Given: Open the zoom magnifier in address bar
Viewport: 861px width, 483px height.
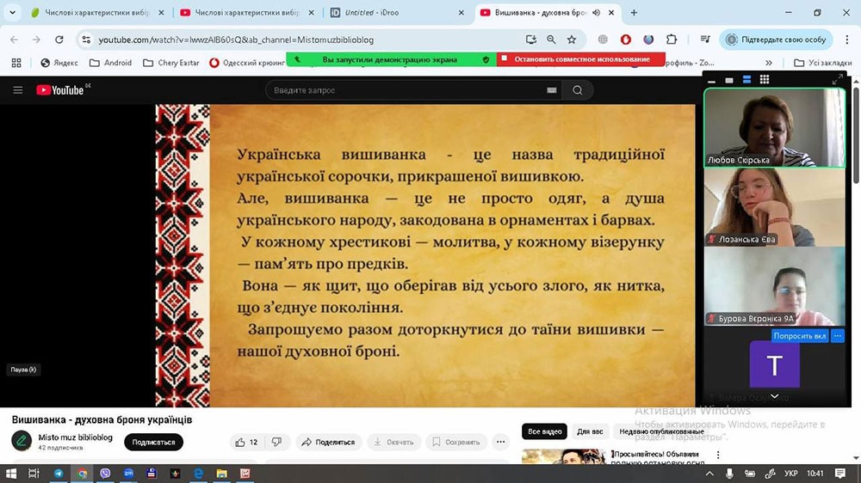Looking at the screenshot, I should pyautogui.click(x=551, y=40).
